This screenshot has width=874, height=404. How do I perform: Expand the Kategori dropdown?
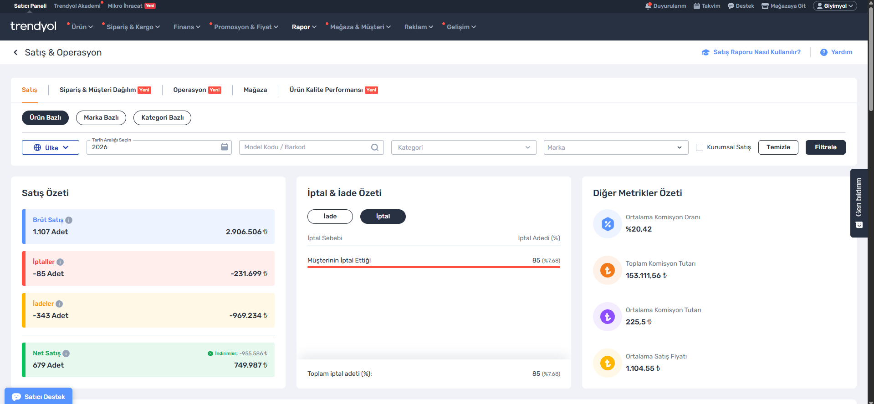coord(464,147)
